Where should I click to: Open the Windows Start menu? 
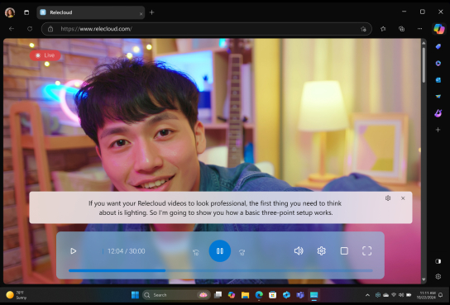135,295
